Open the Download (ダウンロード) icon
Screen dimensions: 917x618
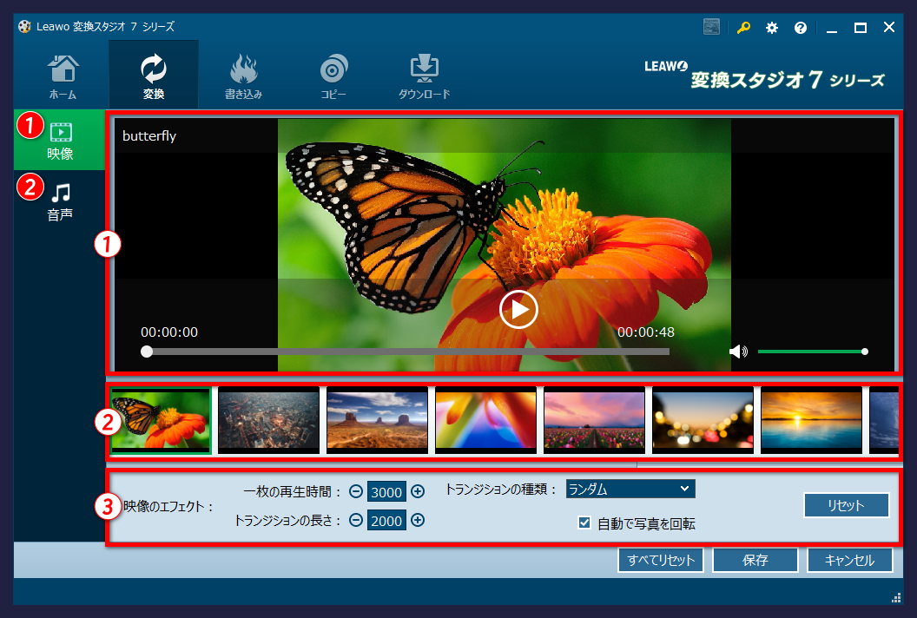tap(425, 75)
